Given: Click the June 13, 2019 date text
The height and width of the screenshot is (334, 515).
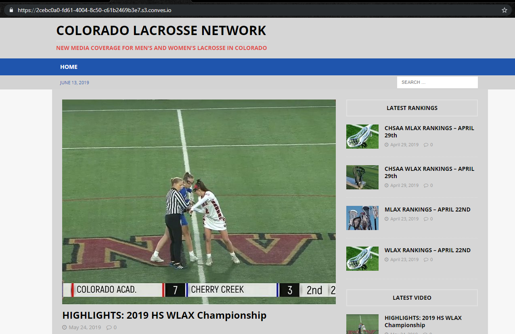Looking at the screenshot, I should [75, 83].
